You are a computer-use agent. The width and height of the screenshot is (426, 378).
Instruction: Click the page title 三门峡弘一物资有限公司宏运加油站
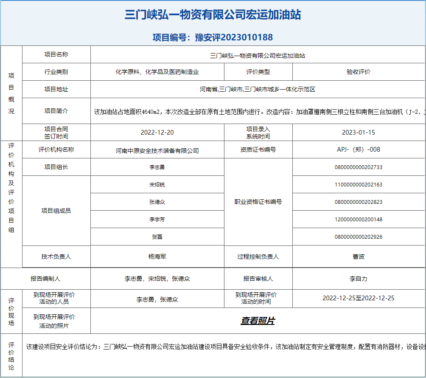click(x=213, y=15)
